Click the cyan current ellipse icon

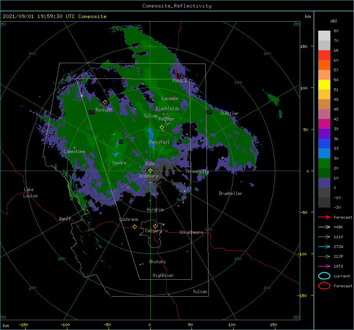pyautogui.click(x=324, y=276)
